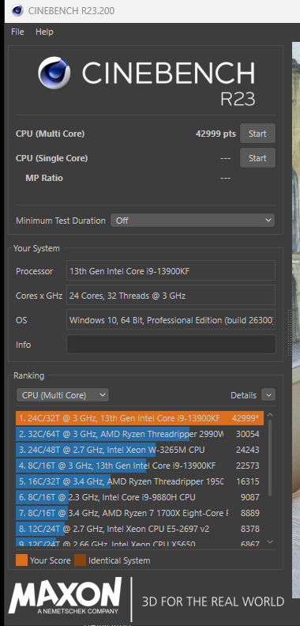Viewport: 300px width, 626px height.
Task: Click the MAXON logo at the bottom
Action: [x=65, y=596]
